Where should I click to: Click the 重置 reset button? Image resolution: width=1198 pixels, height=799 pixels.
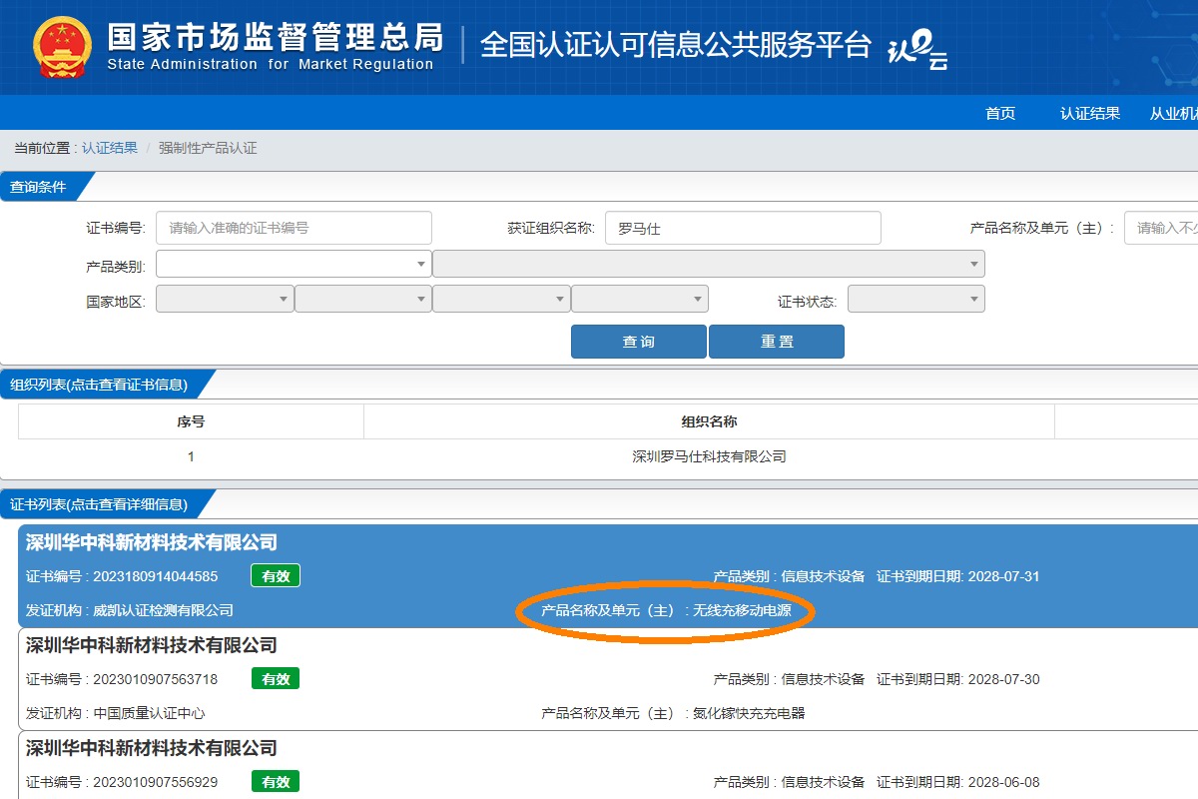(777, 342)
